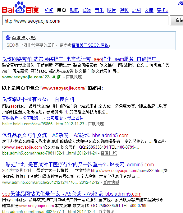The height and width of the screenshot is (213, 183).
Task: Click the search box containing seoyaojie URL
Action: click(85, 21)
